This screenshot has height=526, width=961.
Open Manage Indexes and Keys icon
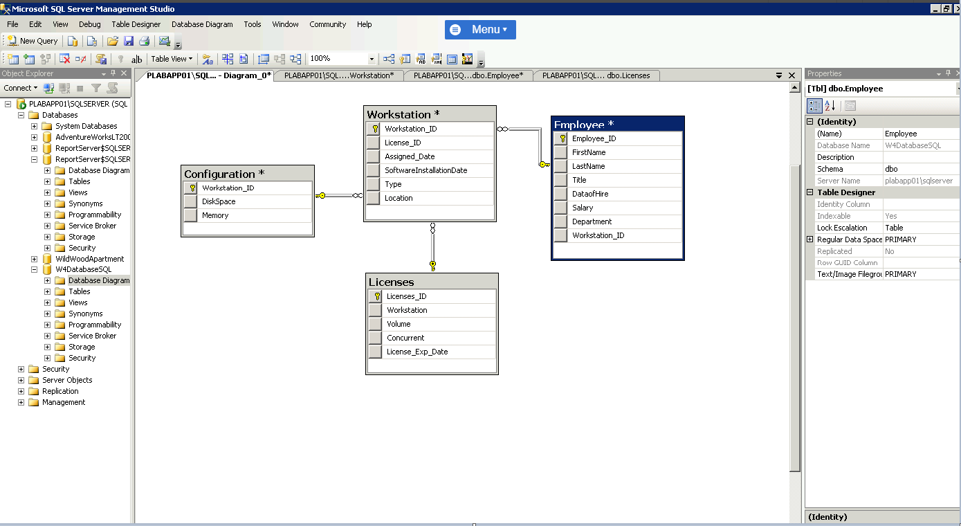[405, 59]
